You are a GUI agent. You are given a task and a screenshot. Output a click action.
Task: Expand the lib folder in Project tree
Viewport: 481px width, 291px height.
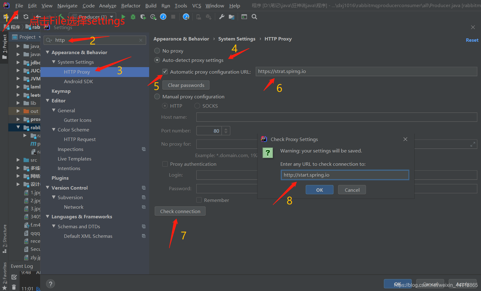coord(18,103)
